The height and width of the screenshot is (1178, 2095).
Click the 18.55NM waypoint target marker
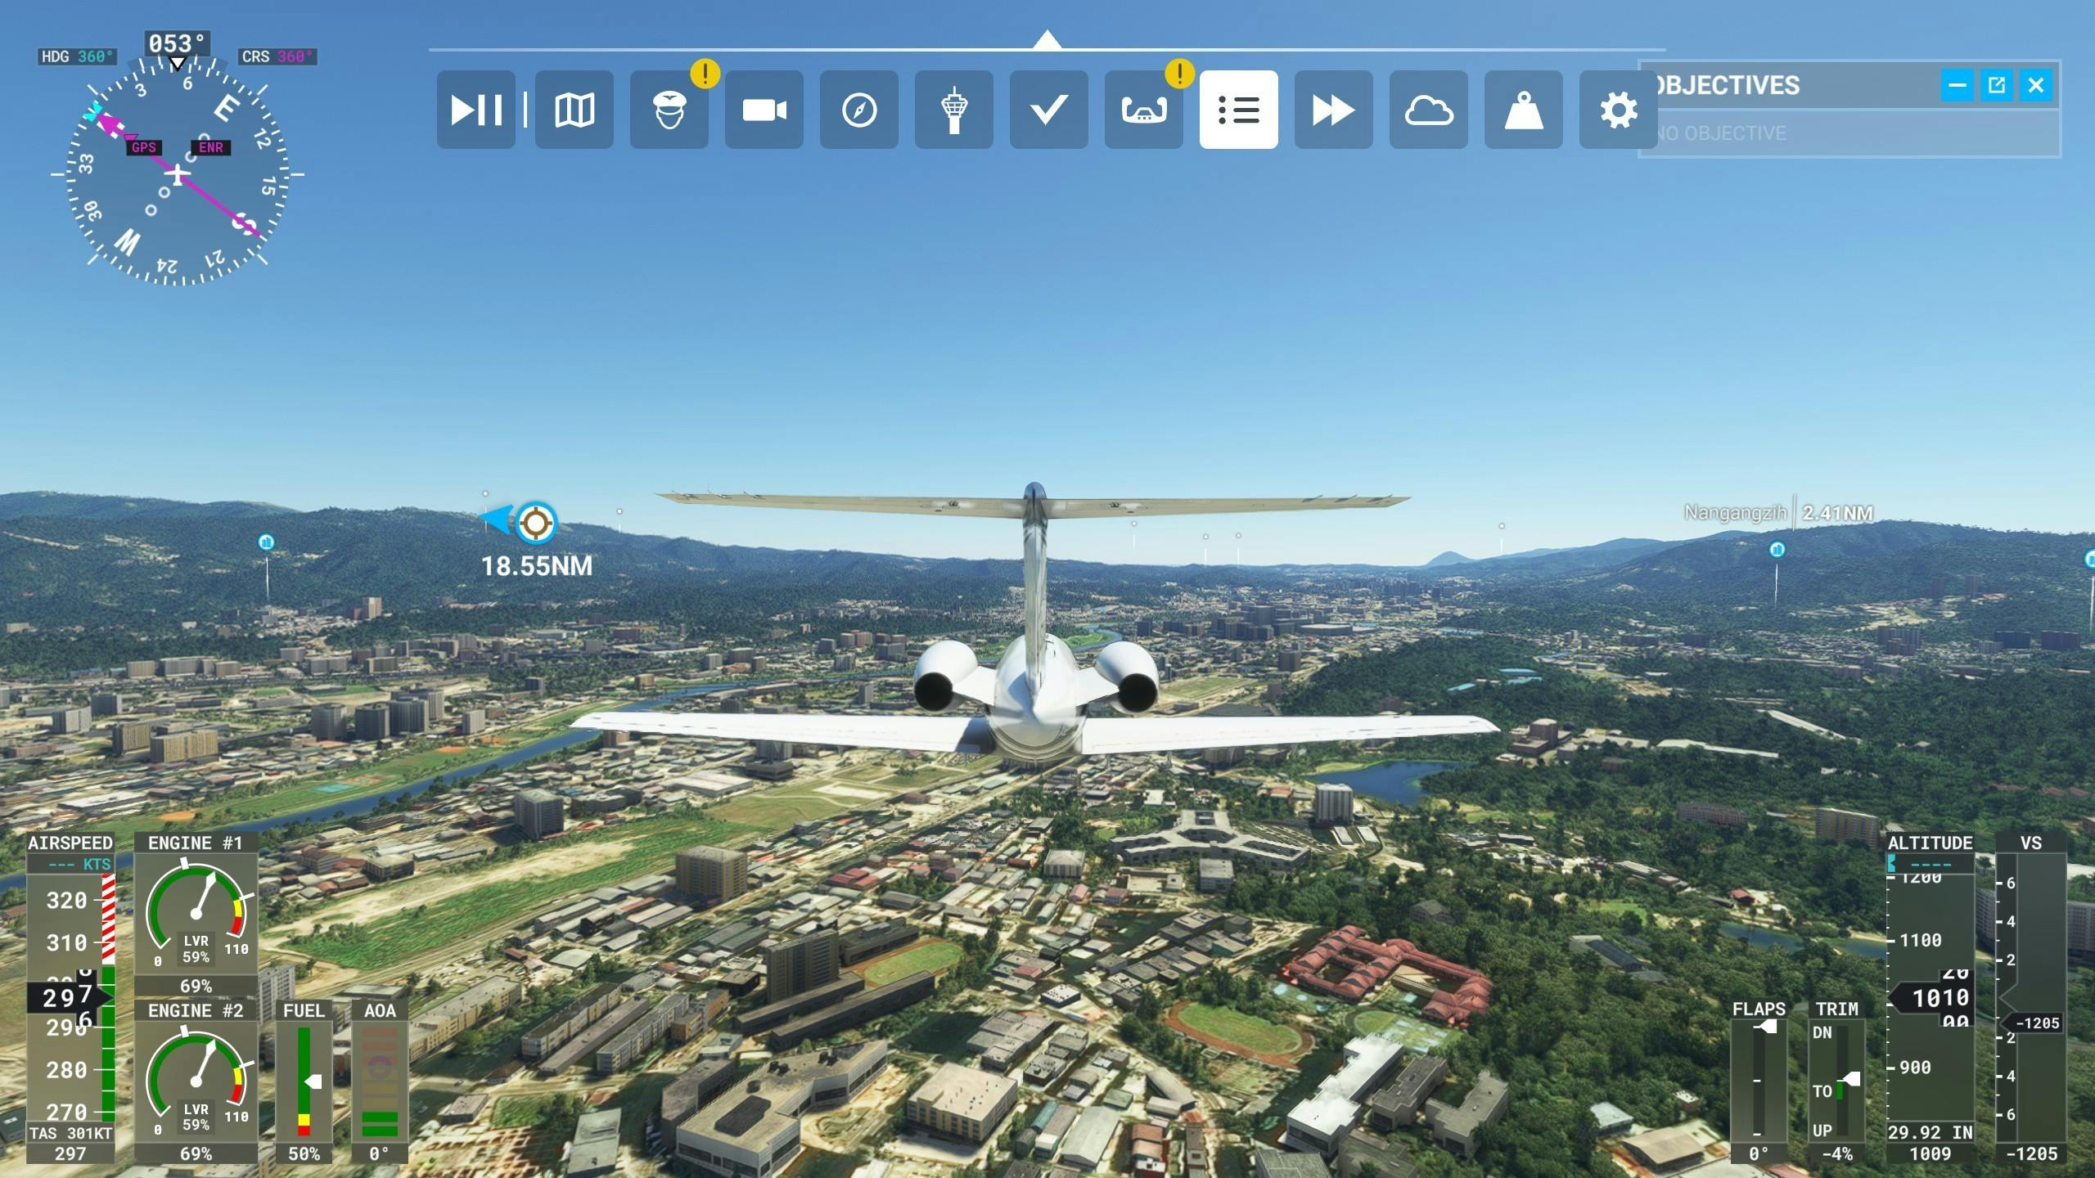coord(536,522)
